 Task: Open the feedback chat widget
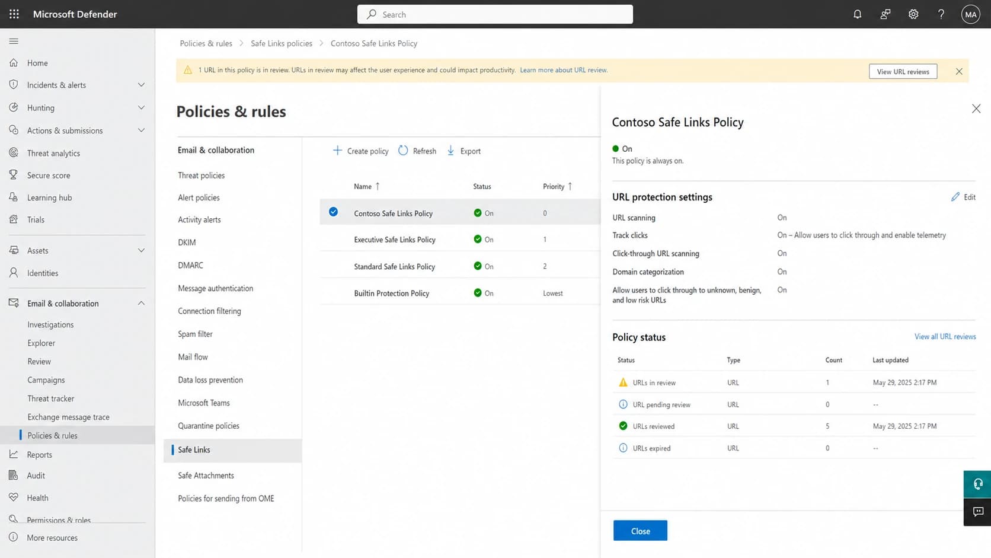click(977, 512)
